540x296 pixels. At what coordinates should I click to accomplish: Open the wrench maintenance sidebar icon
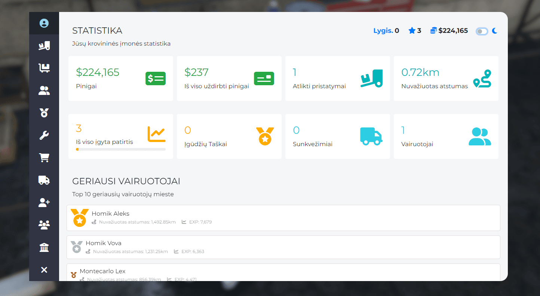click(x=44, y=135)
